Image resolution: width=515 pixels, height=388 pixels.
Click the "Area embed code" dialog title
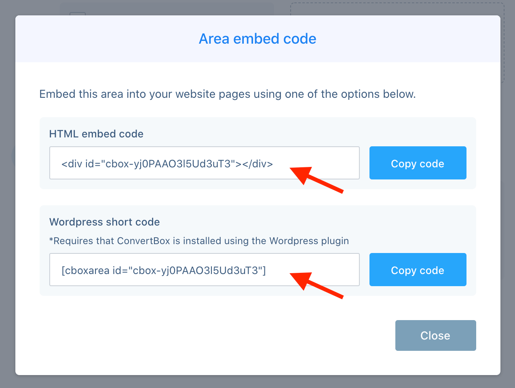(257, 39)
